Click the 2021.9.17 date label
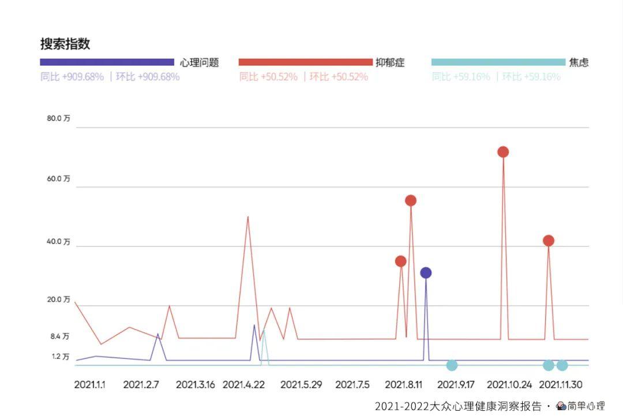This screenshot has width=623, height=420. (456, 385)
